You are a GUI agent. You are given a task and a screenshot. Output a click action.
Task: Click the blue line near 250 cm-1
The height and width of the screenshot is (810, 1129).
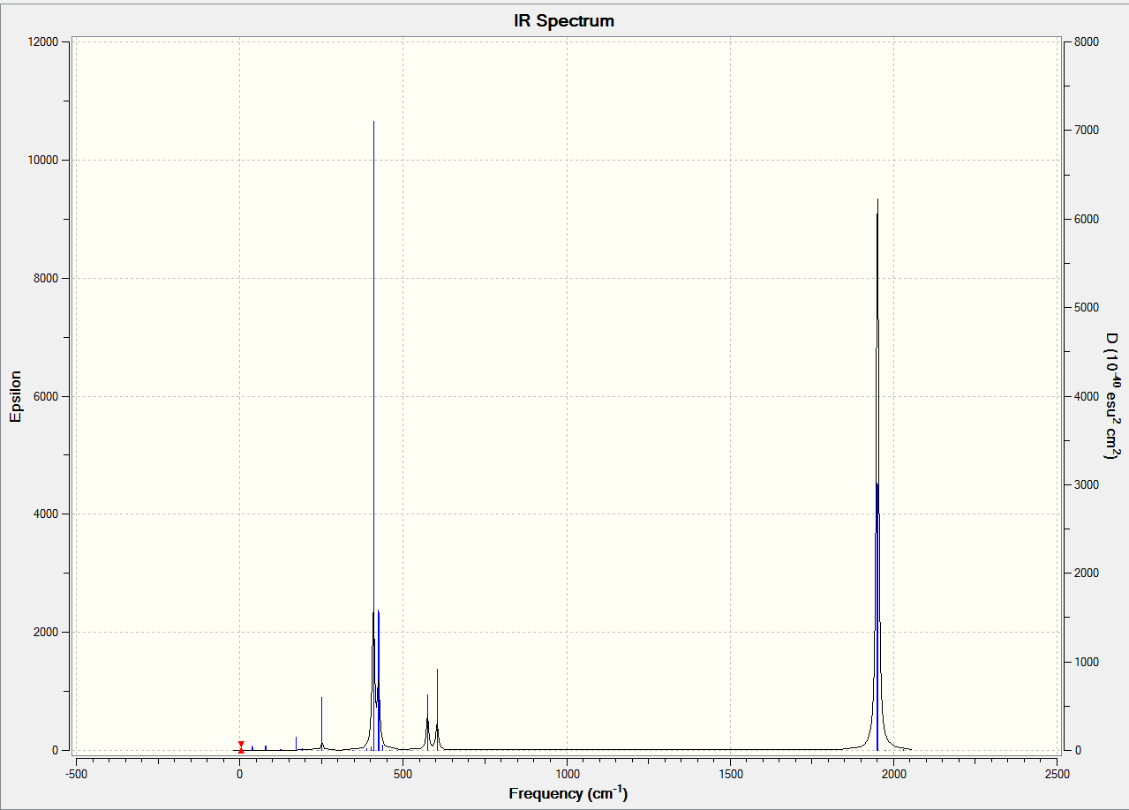pos(321,724)
